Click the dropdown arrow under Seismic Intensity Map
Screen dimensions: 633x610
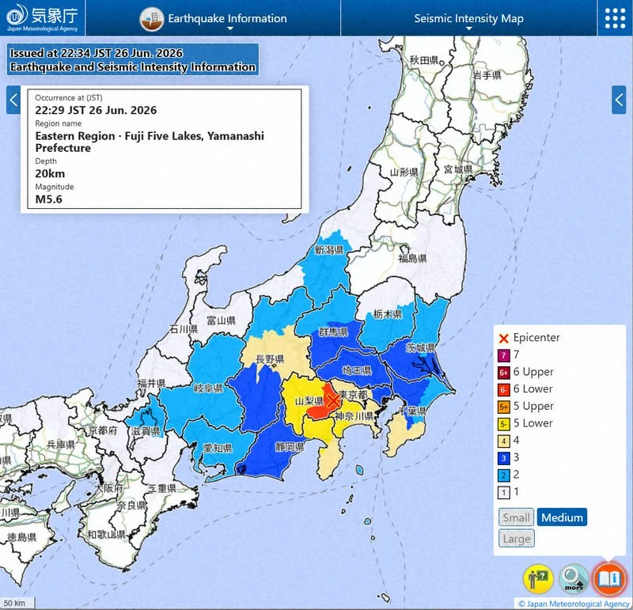click(468, 28)
